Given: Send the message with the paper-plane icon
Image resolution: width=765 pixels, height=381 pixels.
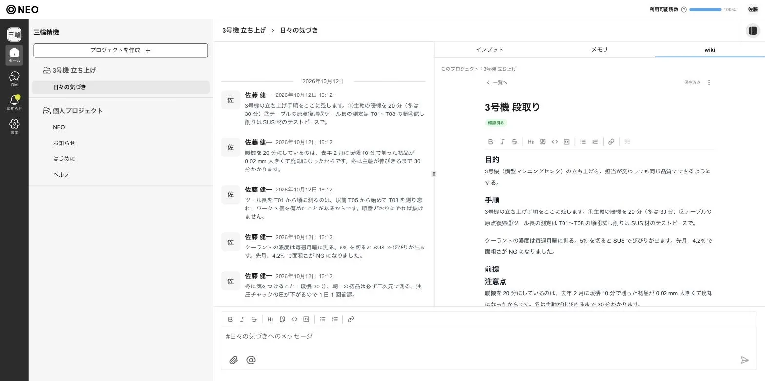Looking at the screenshot, I should coord(745,360).
